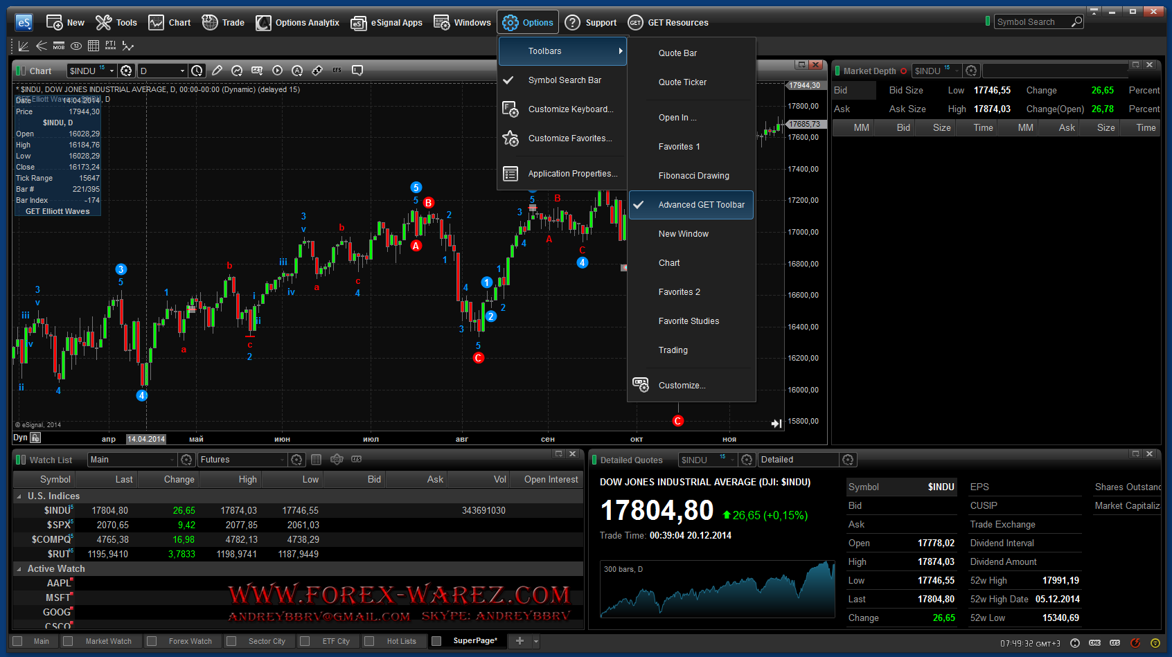This screenshot has height=657, width=1172.
Task: Click the MOB tool icon
Action: tap(59, 46)
